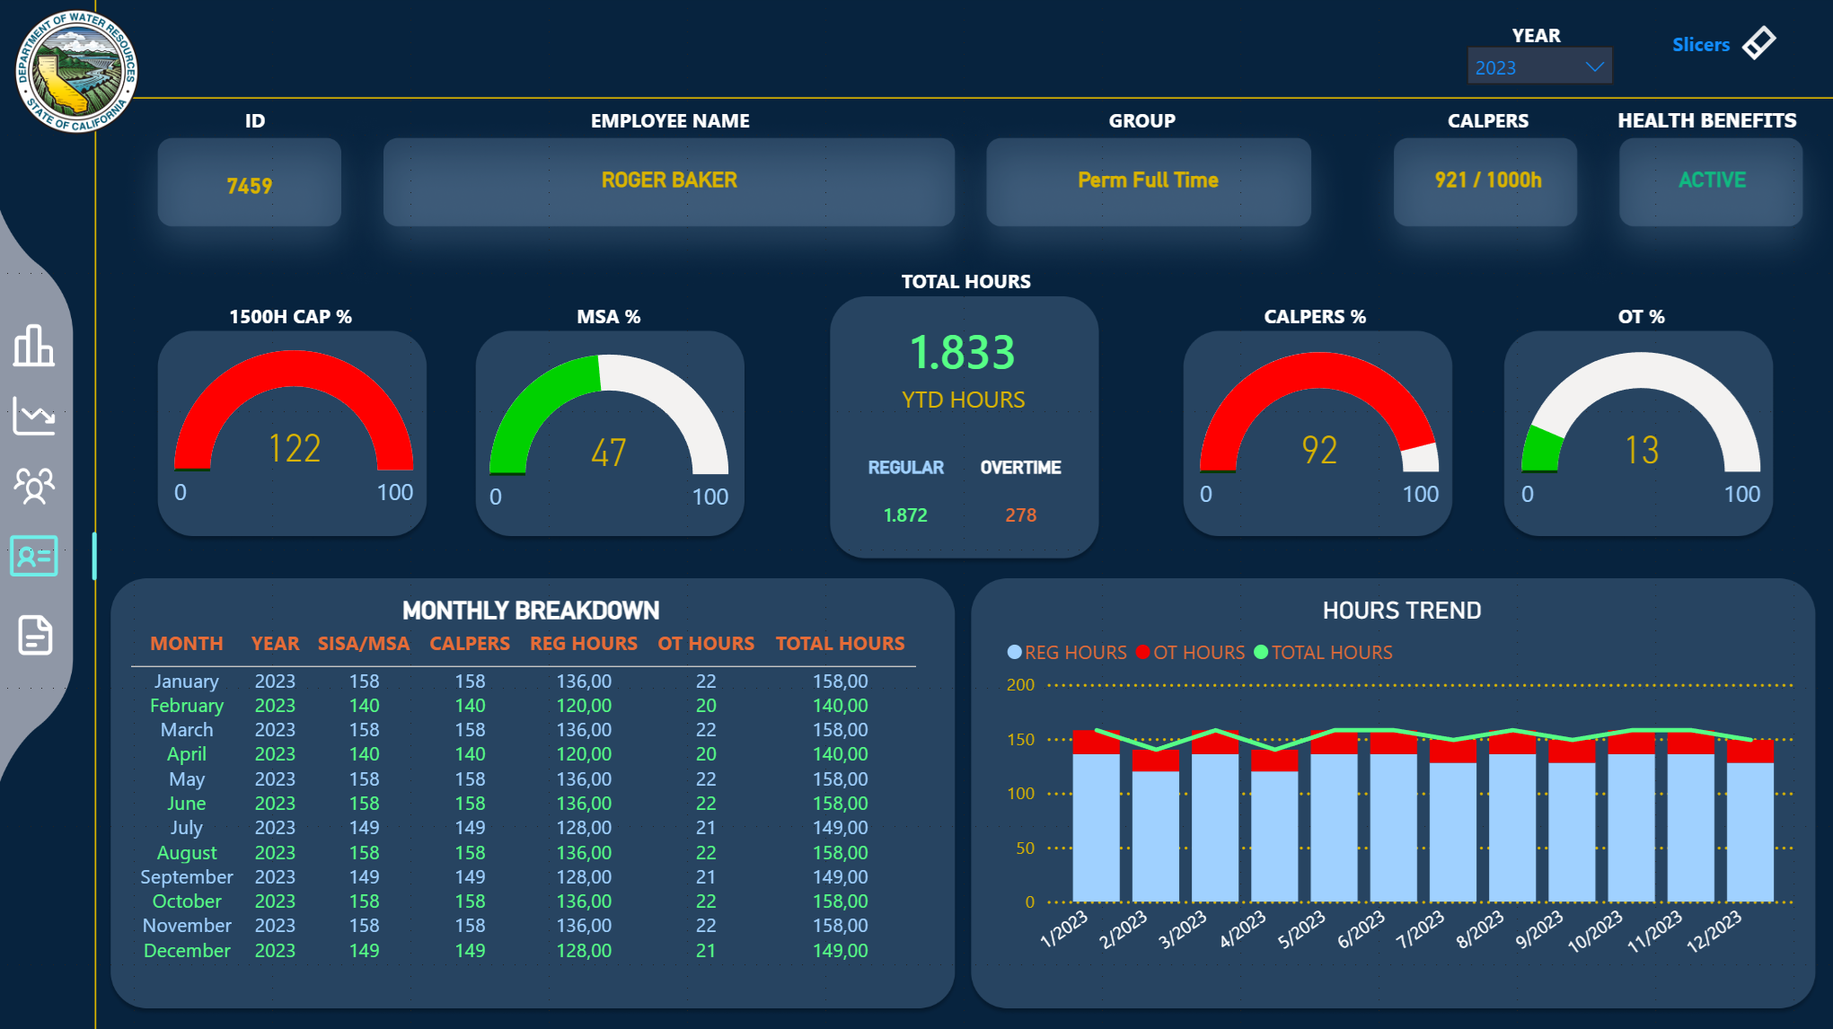Image resolution: width=1833 pixels, height=1029 pixels.
Task: Open the line trend page icon
Action: (34, 416)
